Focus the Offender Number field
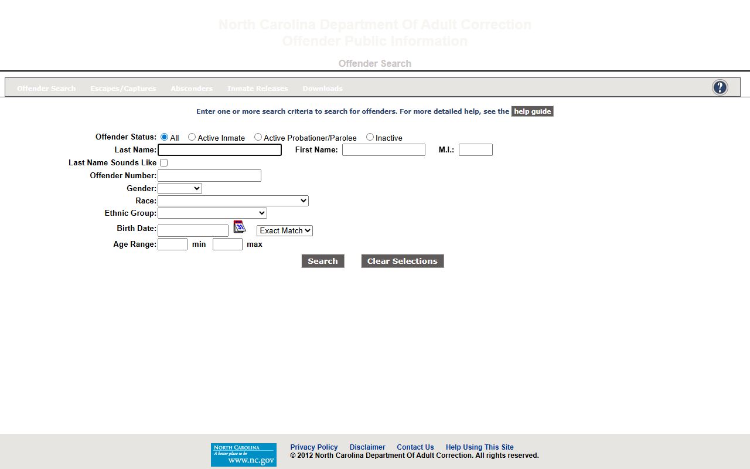750x469 pixels. [x=209, y=175]
